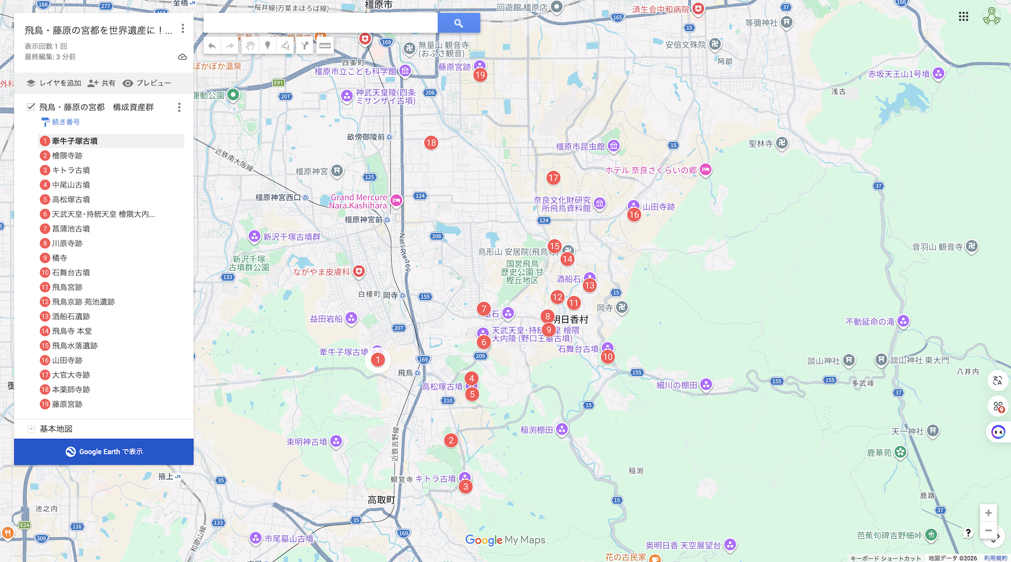This screenshot has height=562, width=1011.
Task: Click red marker 10 near 石舞台古墳
Action: pyautogui.click(x=608, y=357)
